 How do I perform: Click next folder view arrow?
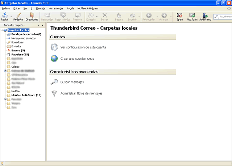click(x=43, y=25)
